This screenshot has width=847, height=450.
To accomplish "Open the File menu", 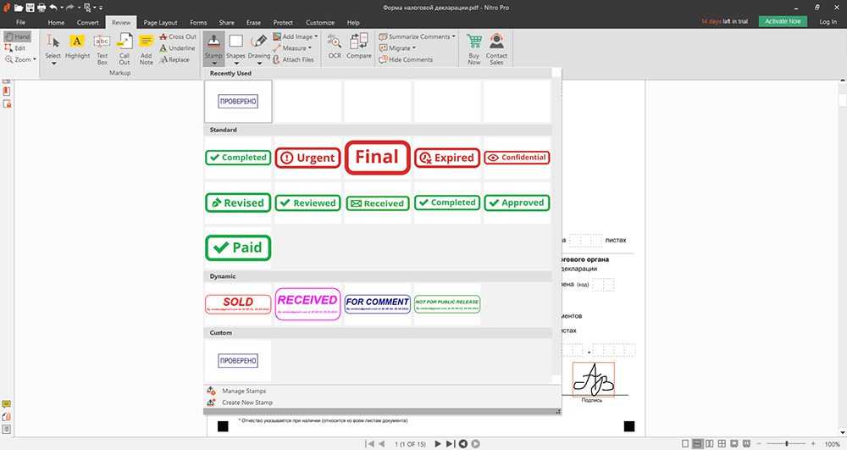I will coord(20,22).
